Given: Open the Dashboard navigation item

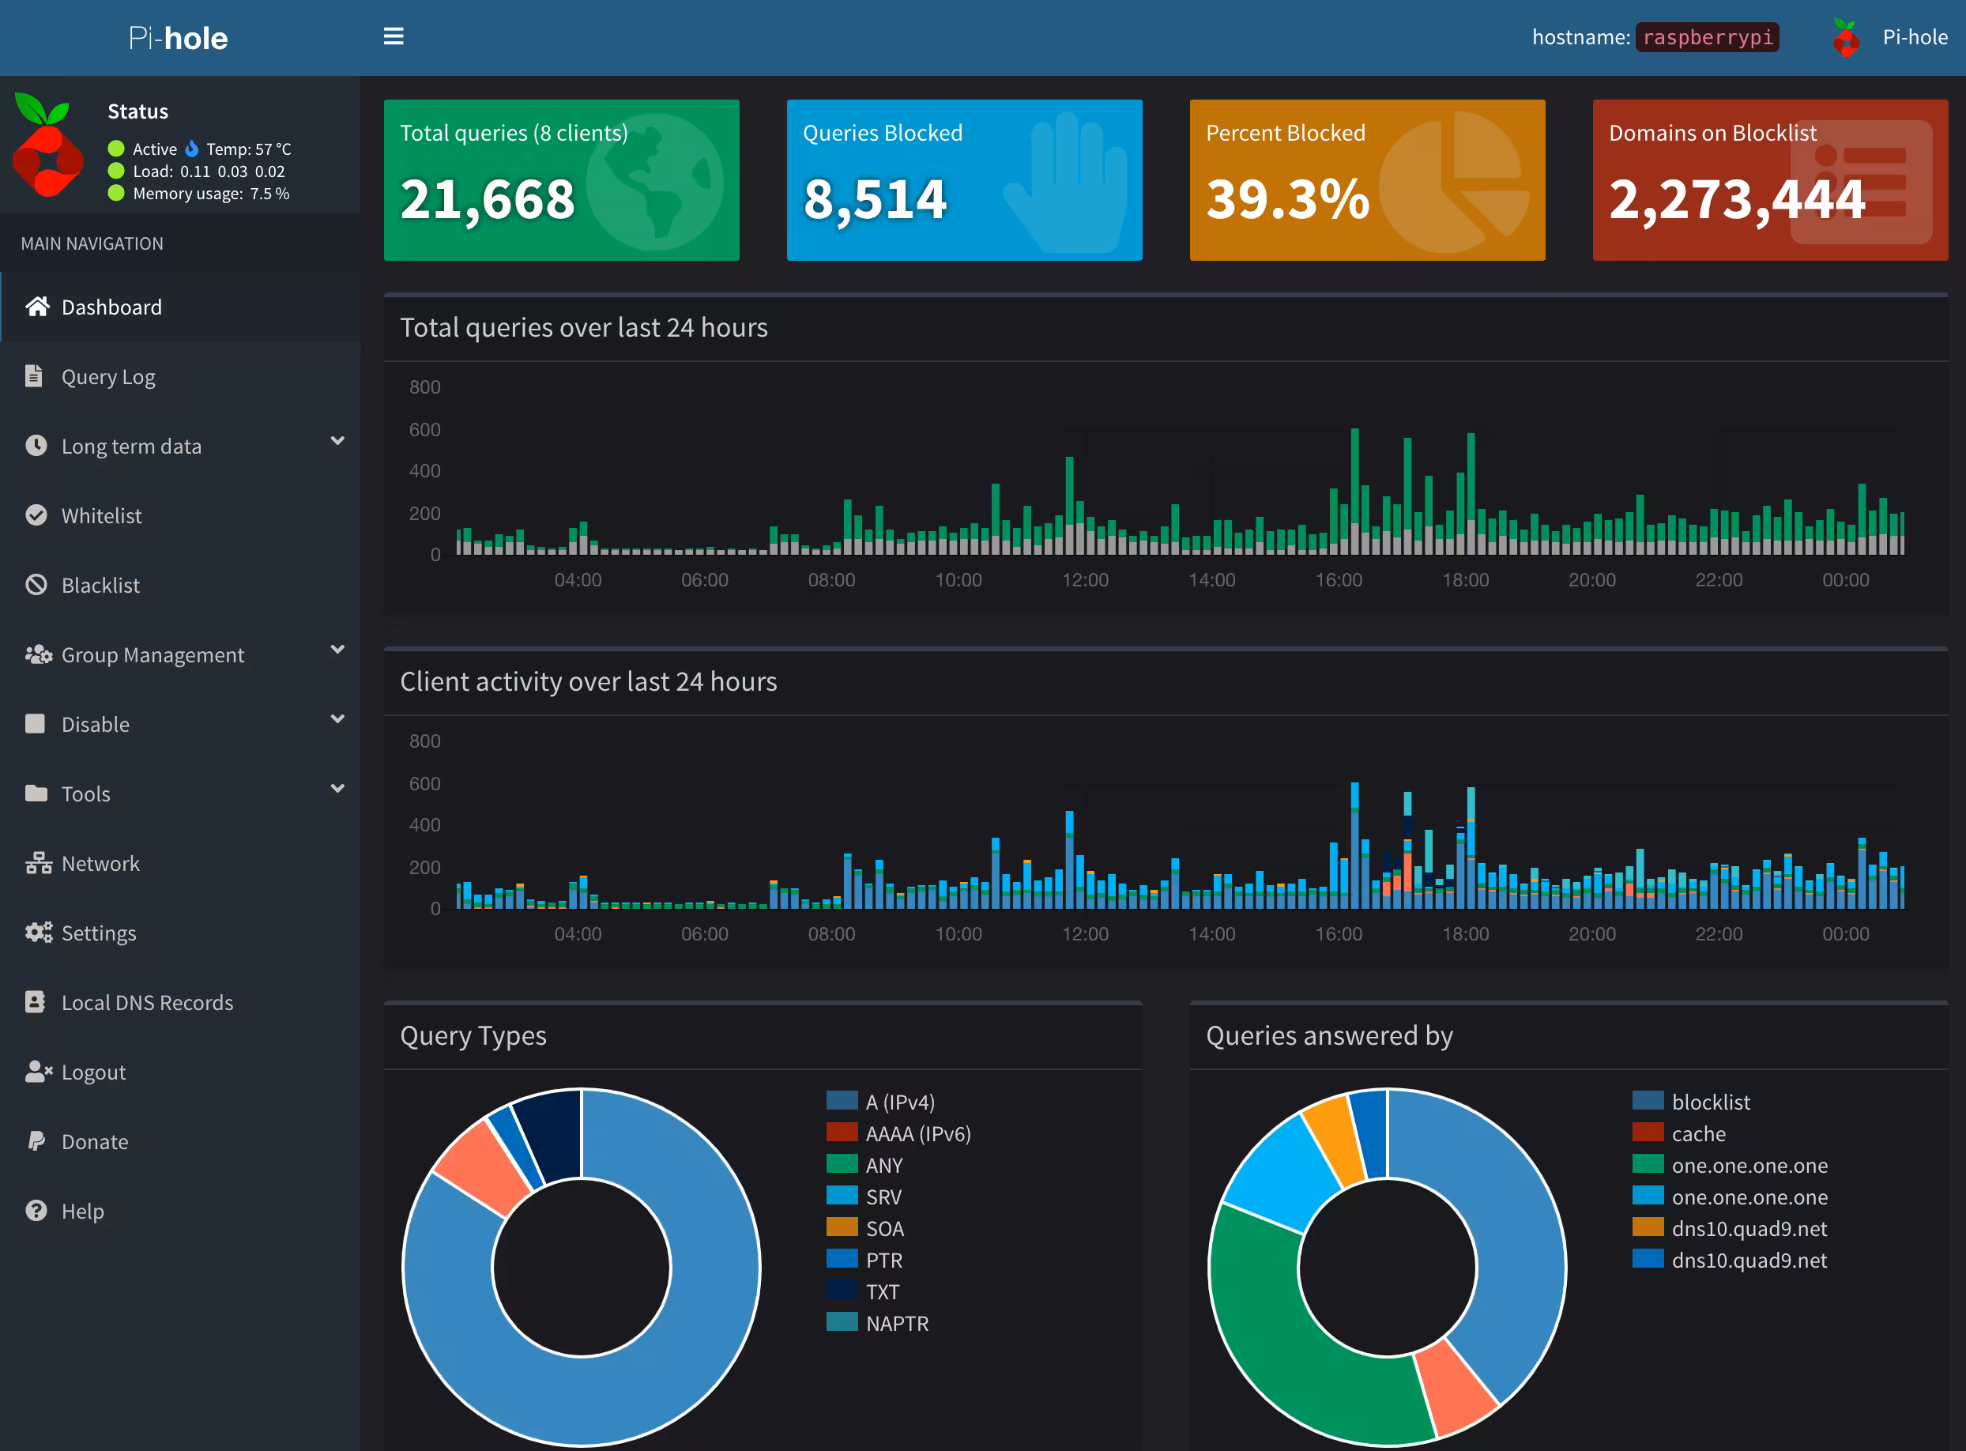Looking at the screenshot, I should 111,307.
